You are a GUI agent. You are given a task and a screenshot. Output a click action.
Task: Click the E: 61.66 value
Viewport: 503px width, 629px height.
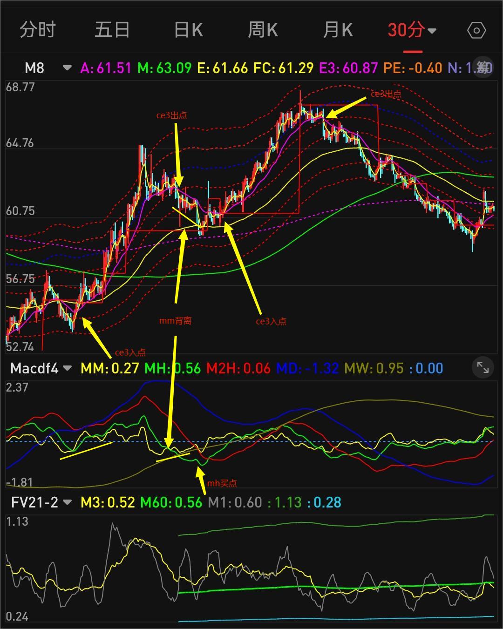[x=223, y=68]
